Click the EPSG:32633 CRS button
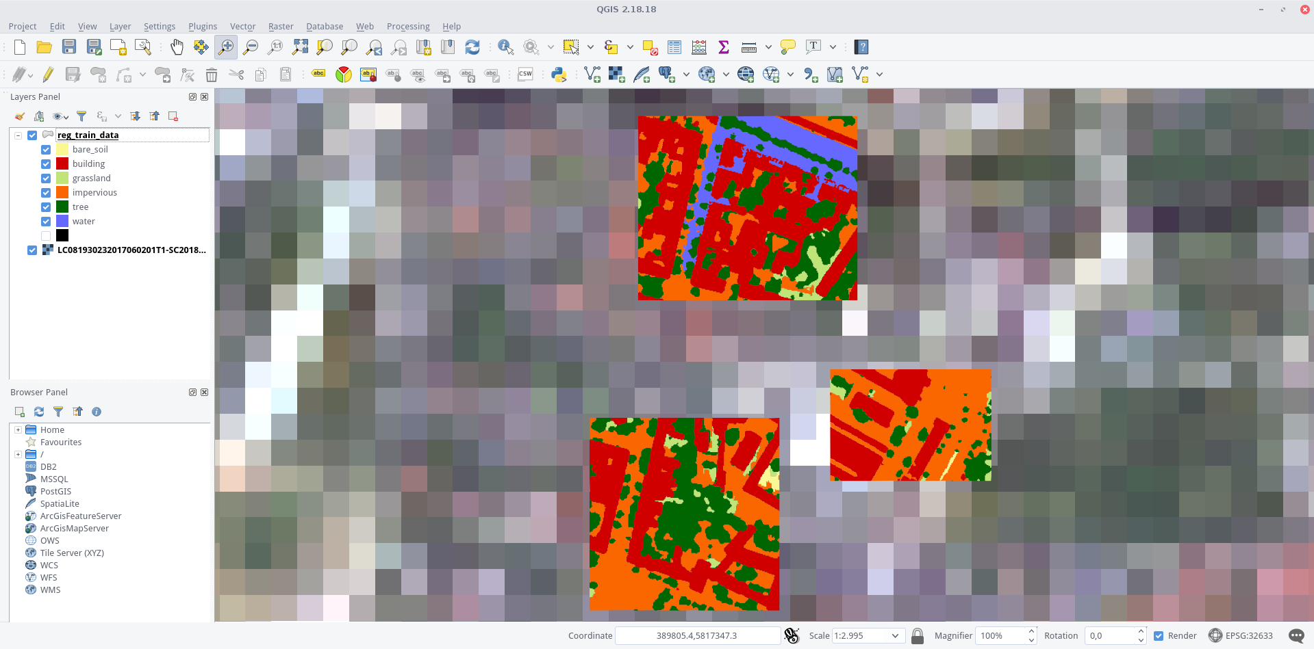 coord(1241,636)
